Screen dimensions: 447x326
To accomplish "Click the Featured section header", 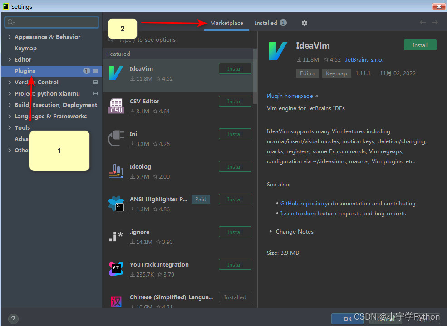I will [x=118, y=54].
